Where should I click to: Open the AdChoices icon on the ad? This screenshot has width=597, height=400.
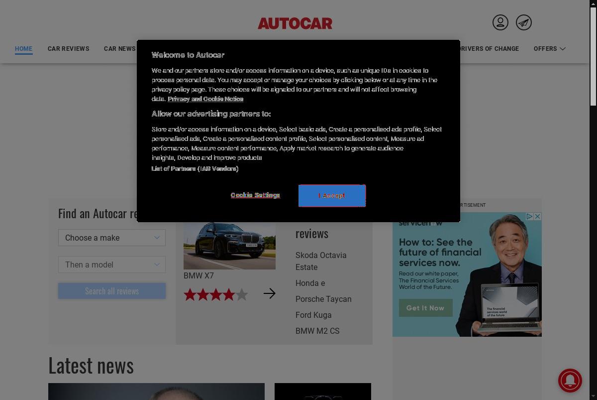point(530,216)
